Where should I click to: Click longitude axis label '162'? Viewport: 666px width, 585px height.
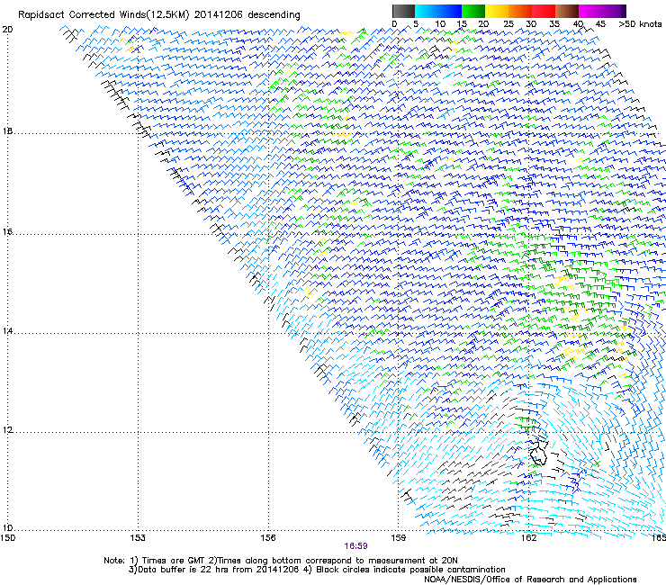pyautogui.click(x=528, y=538)
